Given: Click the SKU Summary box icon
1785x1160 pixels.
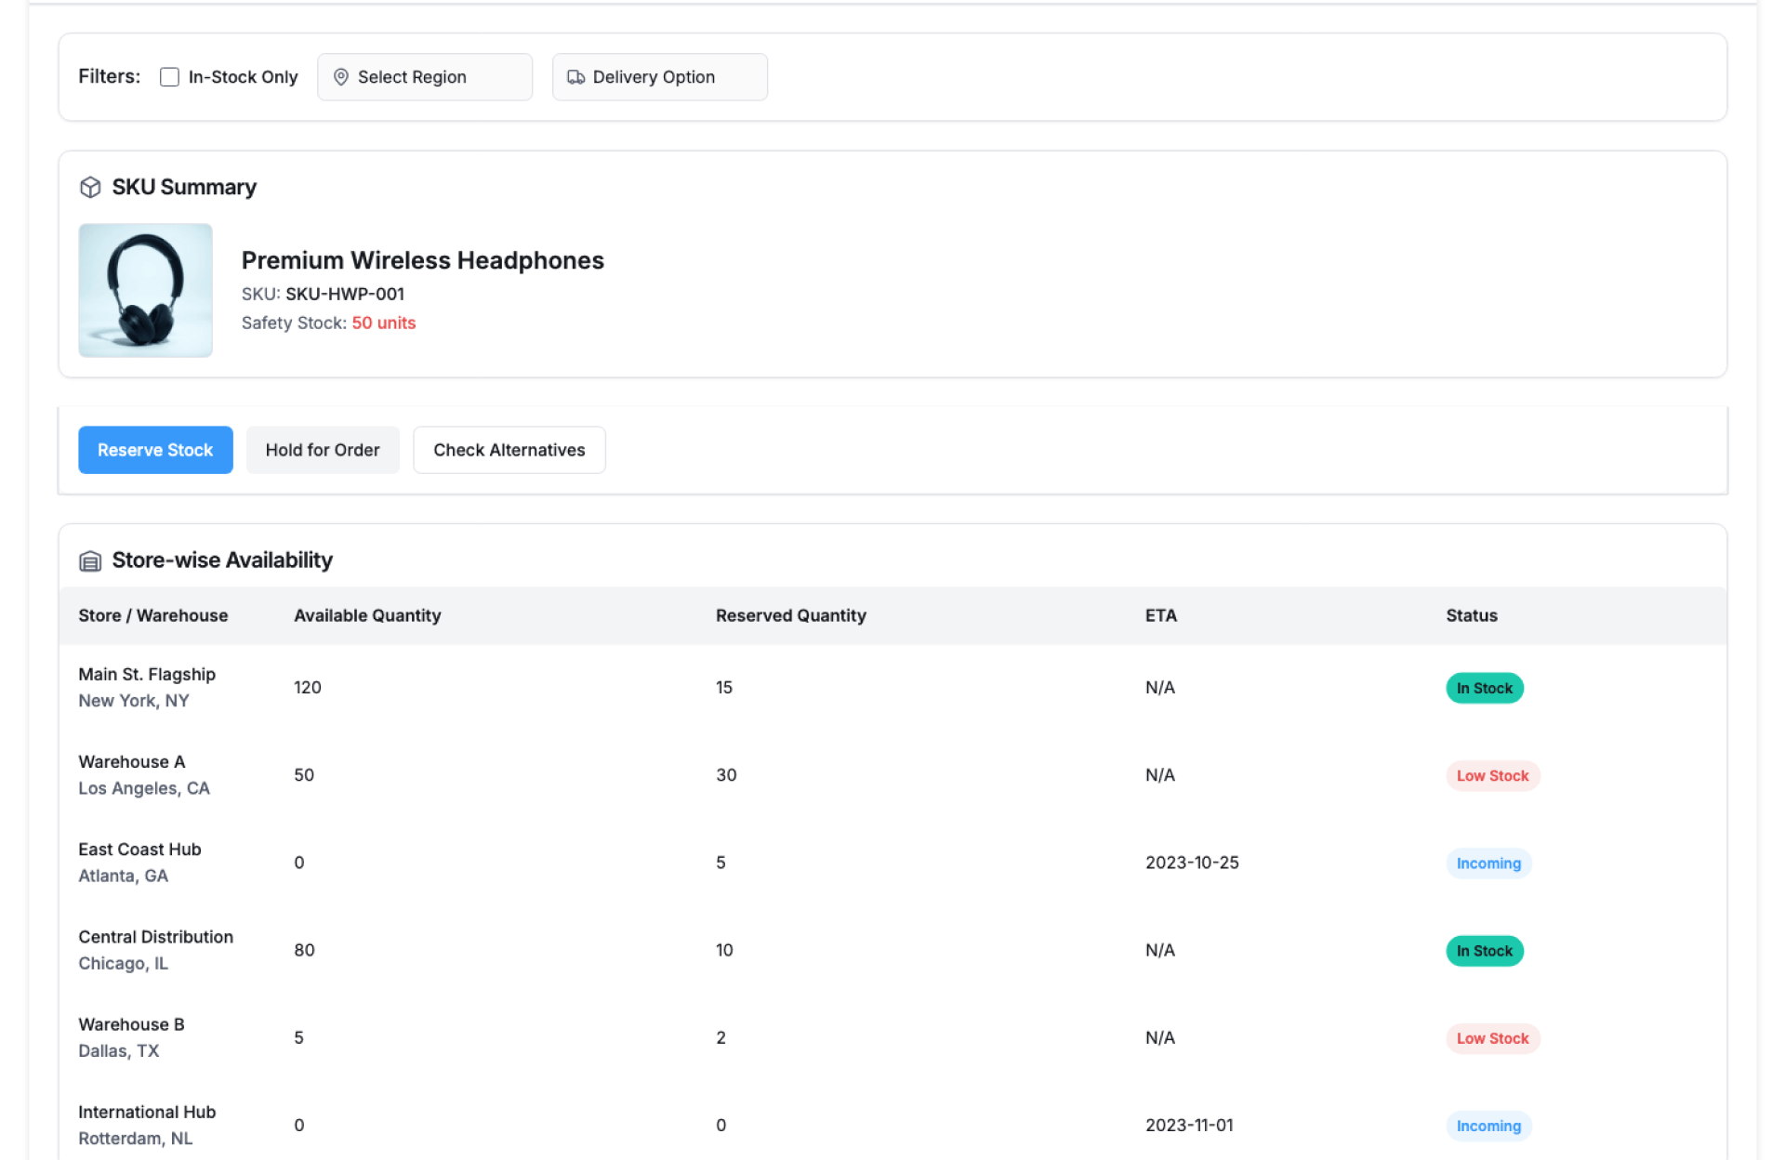Looking at the screenshot, I should click(90, 187).
